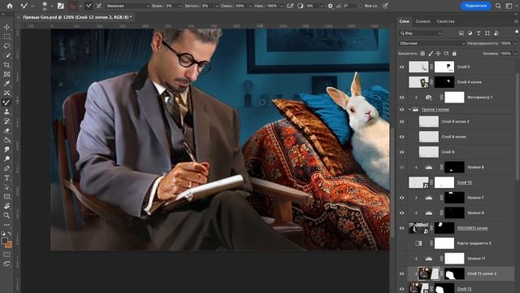Open the fill (Заливка) slider dropdown
The height and width of the screenshot is (293, 520).
[515, 53]
